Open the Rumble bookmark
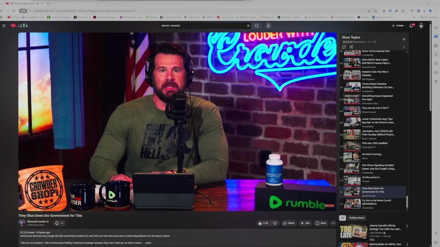The image size is (440, 247). 152,17
